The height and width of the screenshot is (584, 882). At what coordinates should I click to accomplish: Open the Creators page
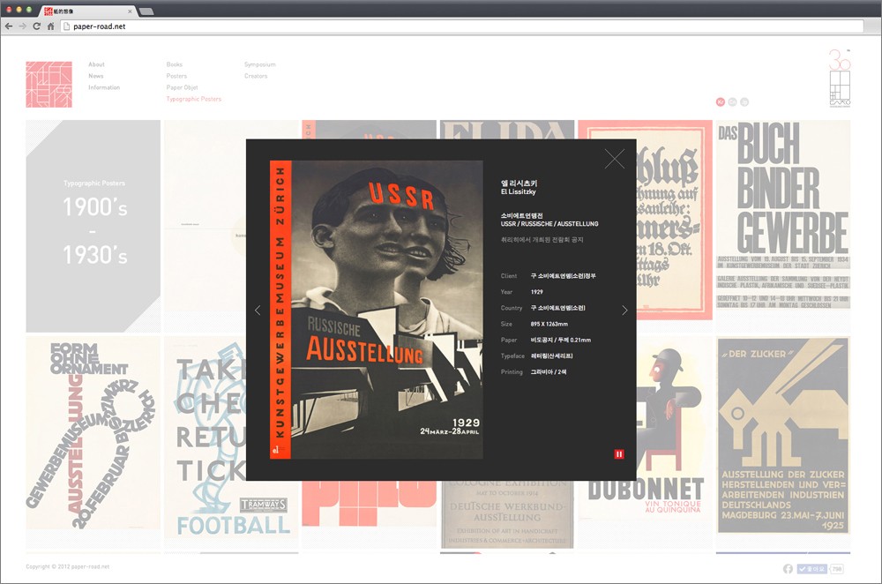256,76
